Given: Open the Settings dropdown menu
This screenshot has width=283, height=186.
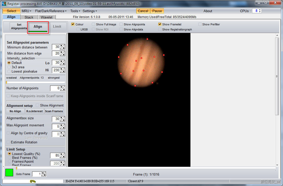Looking at the screenshot, I should pos(90,11).
